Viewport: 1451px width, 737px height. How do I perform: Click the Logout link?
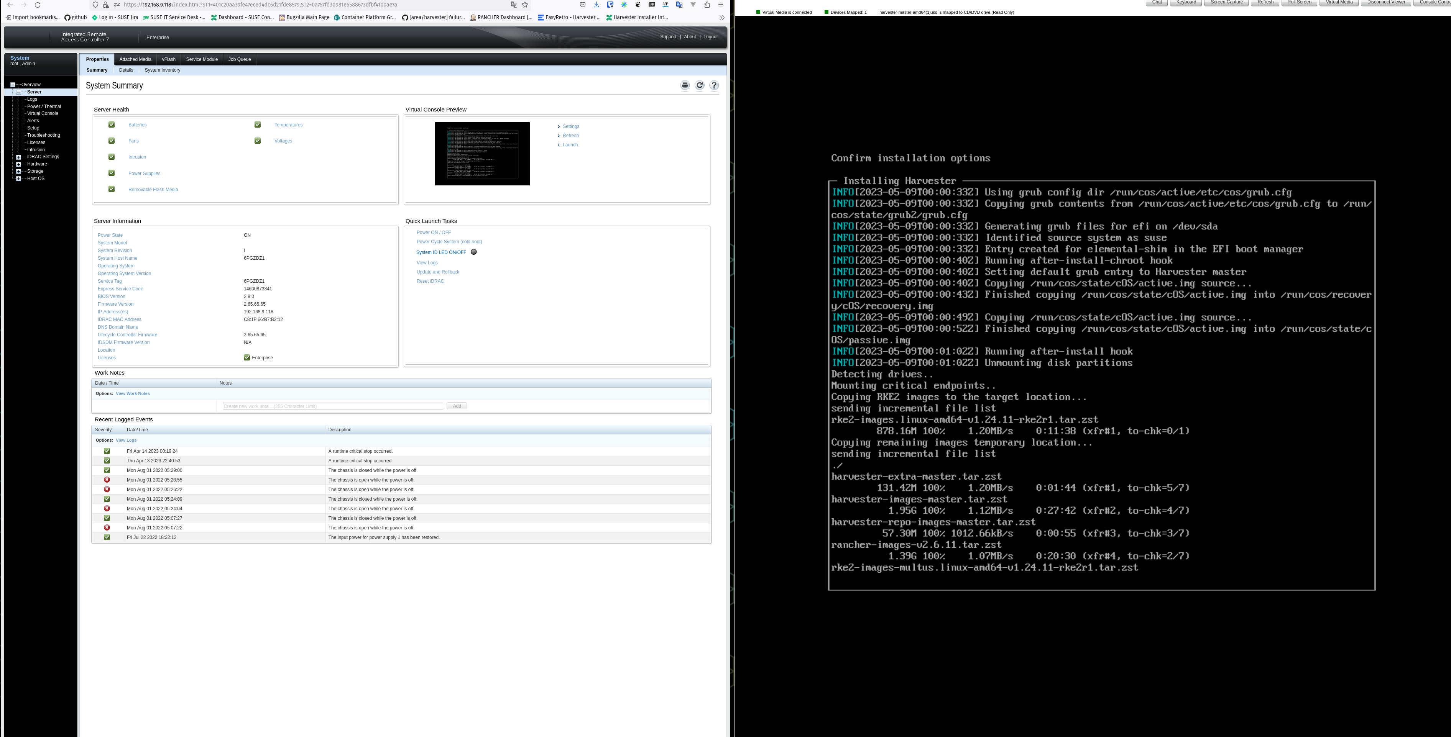(x=710, y=37)
